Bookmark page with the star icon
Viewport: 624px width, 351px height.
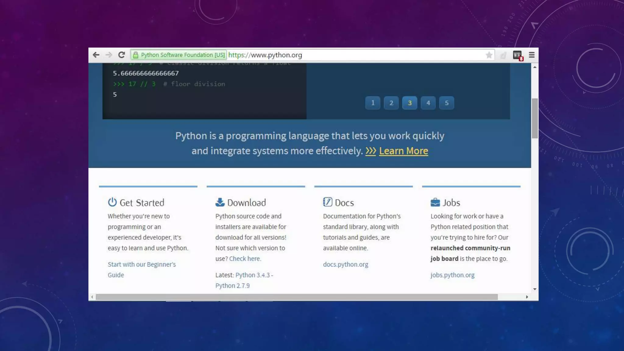coord(489,55)
